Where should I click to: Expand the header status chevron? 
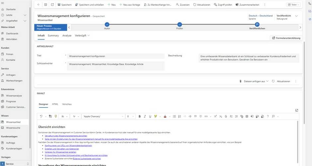click(x=296, y=16)
